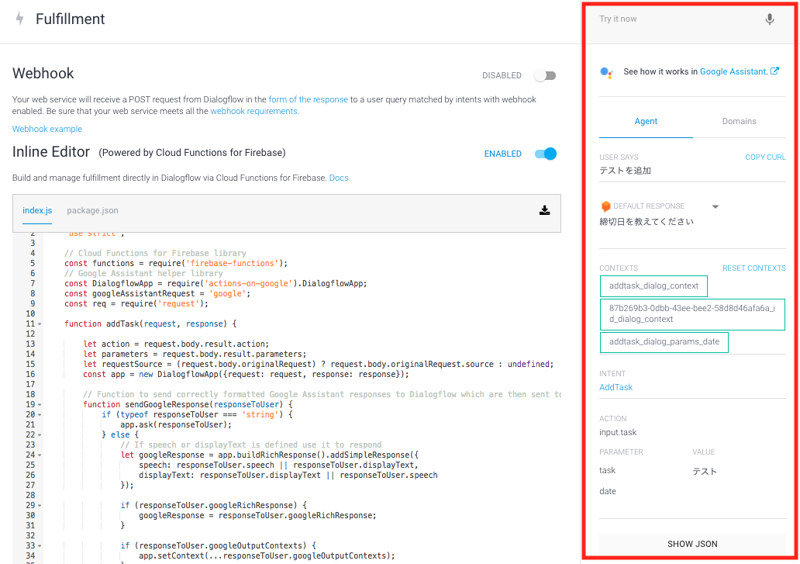The height and width of the screenshot is (564, 800).
Task: Click the Fulfillment lightning bolt icon
Action: [x=20, y=19]
